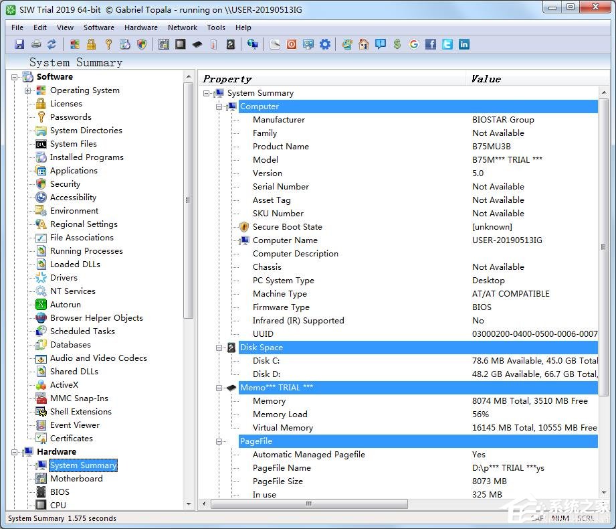Viewport: 616px width, 529px height.
Task: Open the Facebook icon in toolbar
Action: click(x=431, y=44)
